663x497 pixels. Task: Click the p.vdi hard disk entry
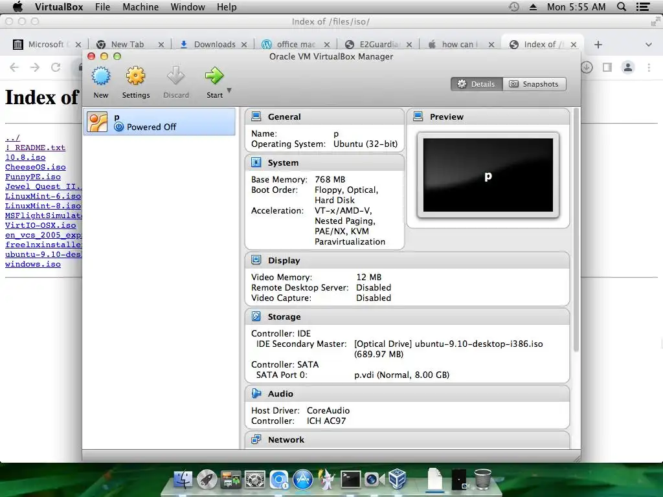coord(401,375)
